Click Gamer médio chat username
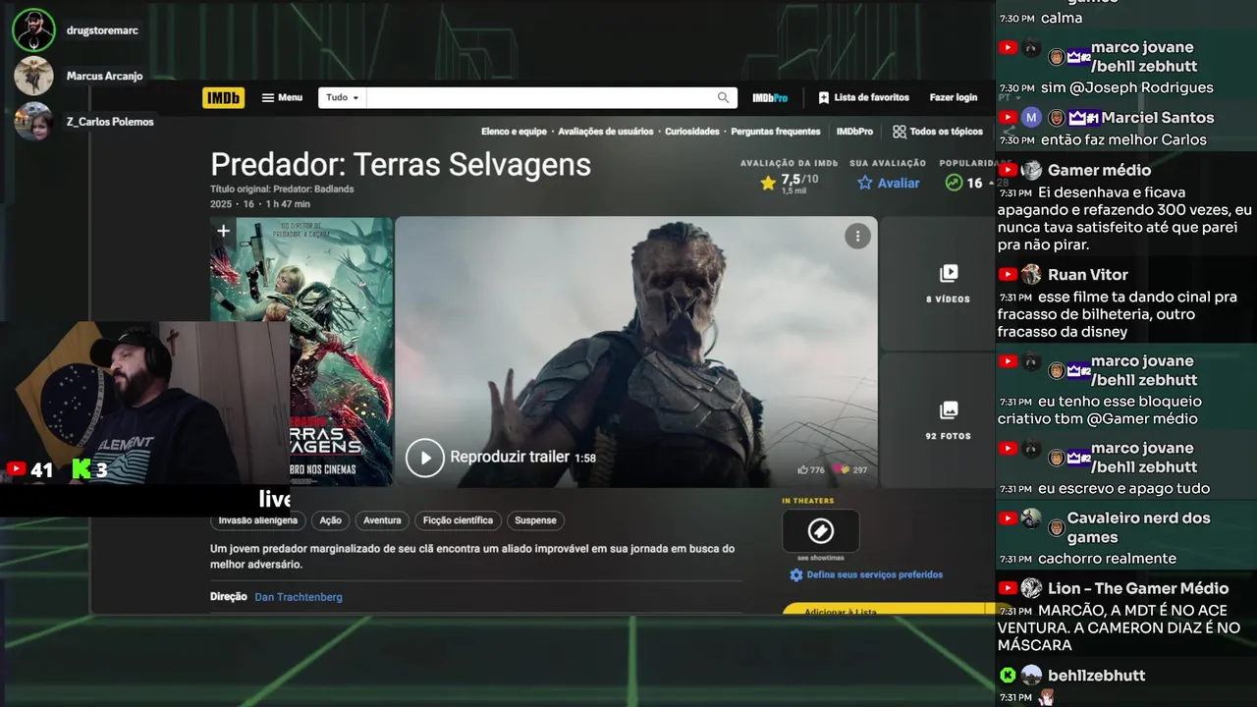Image resolution: width=1257 pixels, height=707 pixels. (x=1099, y=170)
